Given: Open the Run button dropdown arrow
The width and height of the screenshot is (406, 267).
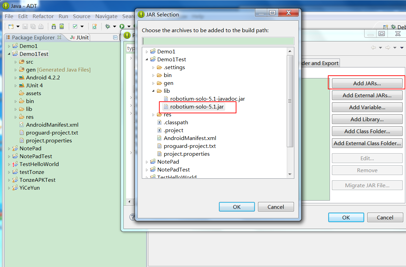Looking at the screenshot, I should 129,26.
